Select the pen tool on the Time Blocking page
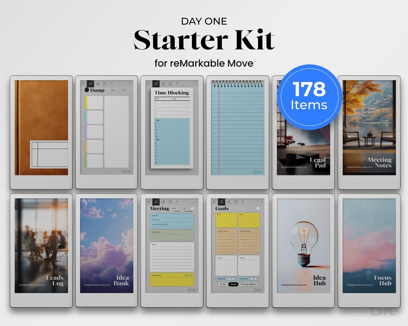 (x=156, y=84)
